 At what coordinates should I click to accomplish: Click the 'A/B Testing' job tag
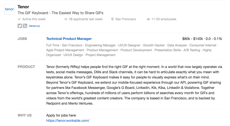tap(192, 50)
